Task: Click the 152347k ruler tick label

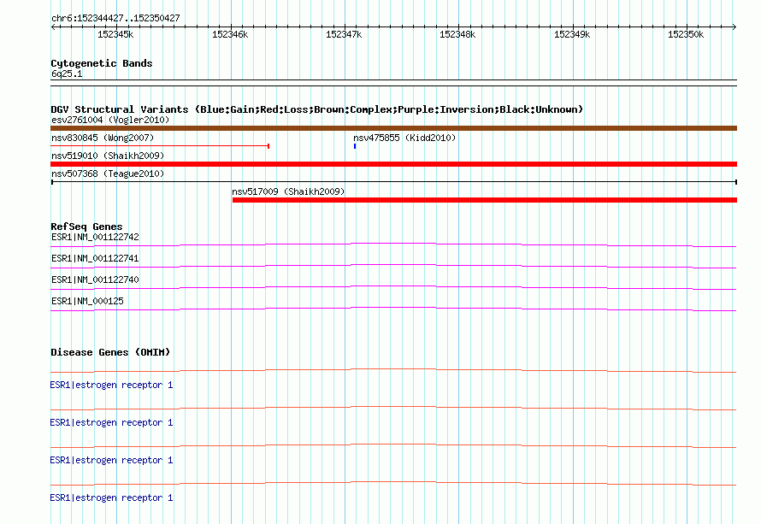Action: click(x=344, y=34)
